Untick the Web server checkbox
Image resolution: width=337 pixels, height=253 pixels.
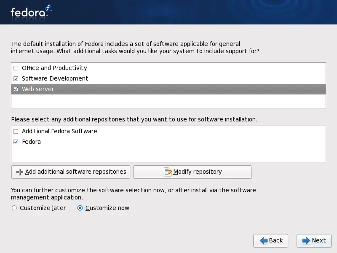[x=16, y=89]
